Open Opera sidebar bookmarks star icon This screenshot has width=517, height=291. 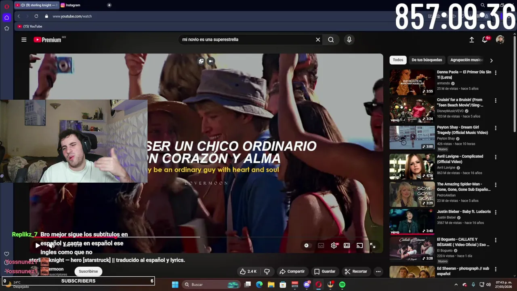coord(6,28)
